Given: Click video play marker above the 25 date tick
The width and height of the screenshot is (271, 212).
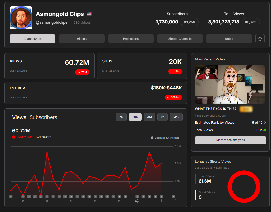Looking at the screenshot, I should 95,197.
